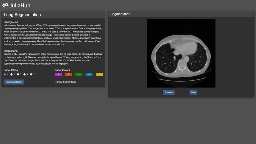256x144 pixels.
Task: Switch label class to option 5
Action: click(x=31, y=74)
